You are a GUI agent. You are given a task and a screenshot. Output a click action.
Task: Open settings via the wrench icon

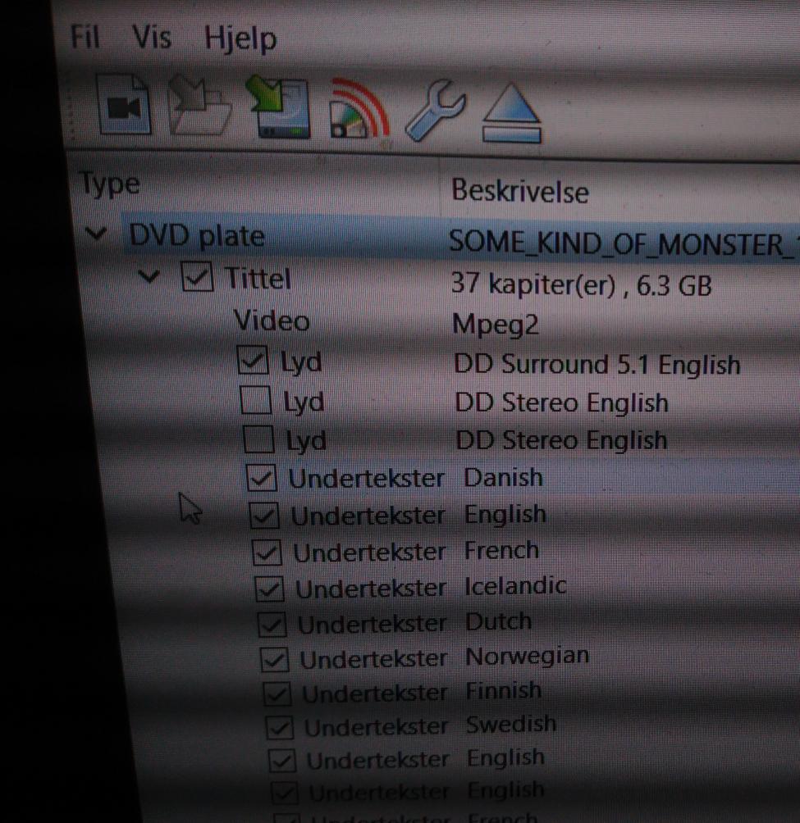(435, 110)
